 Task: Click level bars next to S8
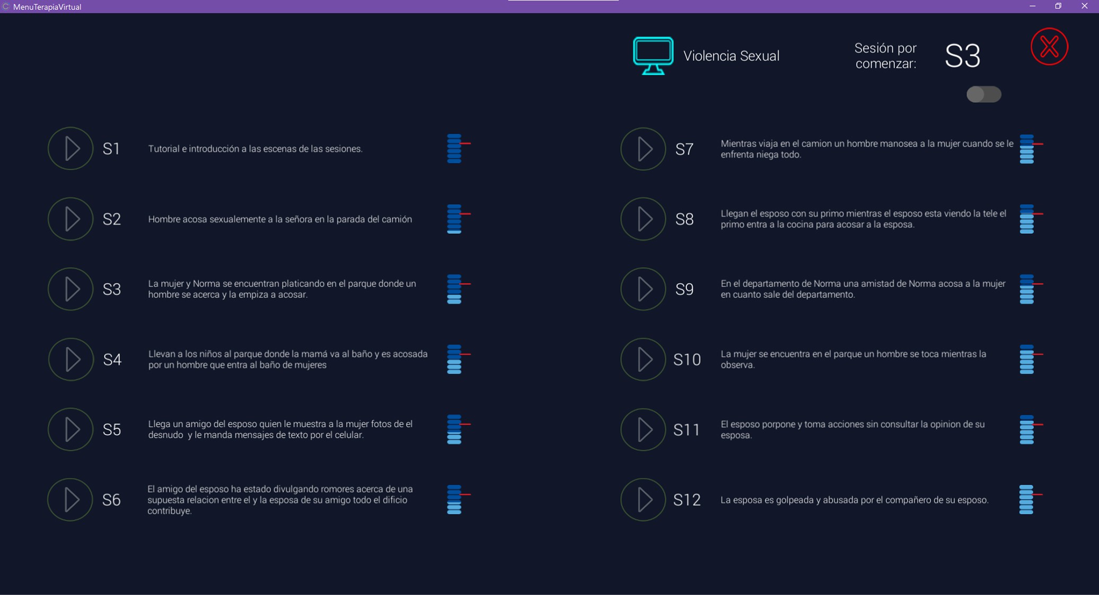[x=1027, y=219]
